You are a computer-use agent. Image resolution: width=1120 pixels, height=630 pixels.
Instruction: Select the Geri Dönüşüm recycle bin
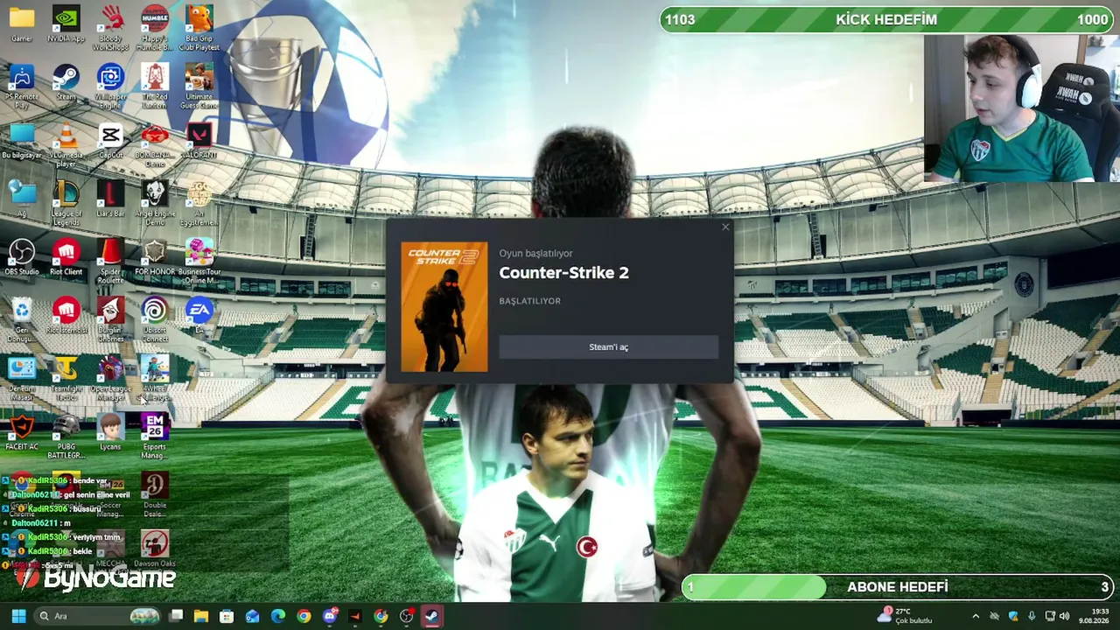click(22, 321)
